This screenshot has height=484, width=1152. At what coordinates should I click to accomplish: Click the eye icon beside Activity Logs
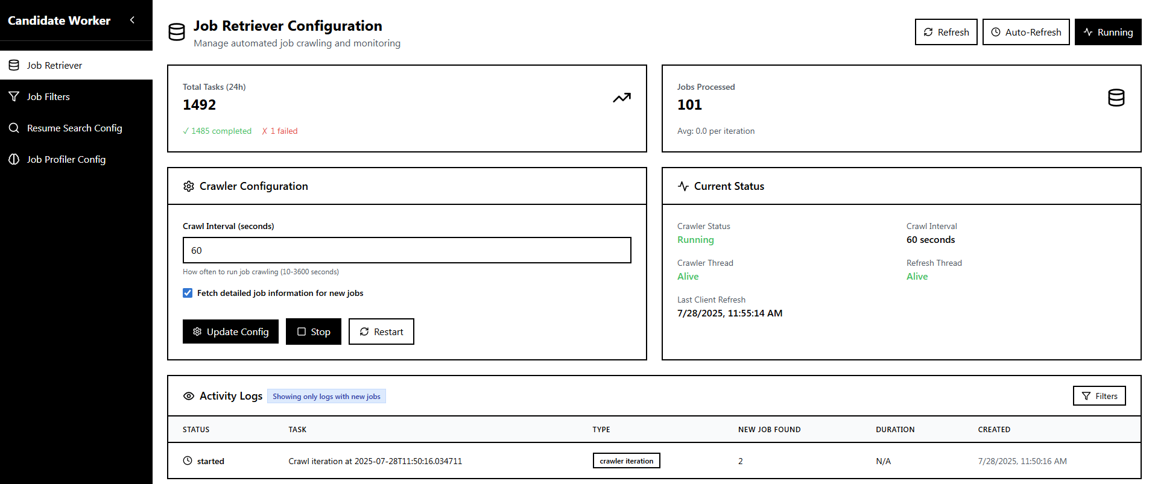coord(189,396)
